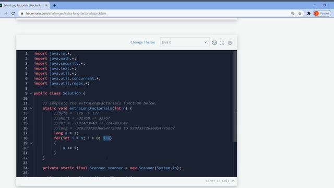Click the '//byte = -128 -> 127' comment
This screenshot has width=334, height=188.
click(77, 113)
